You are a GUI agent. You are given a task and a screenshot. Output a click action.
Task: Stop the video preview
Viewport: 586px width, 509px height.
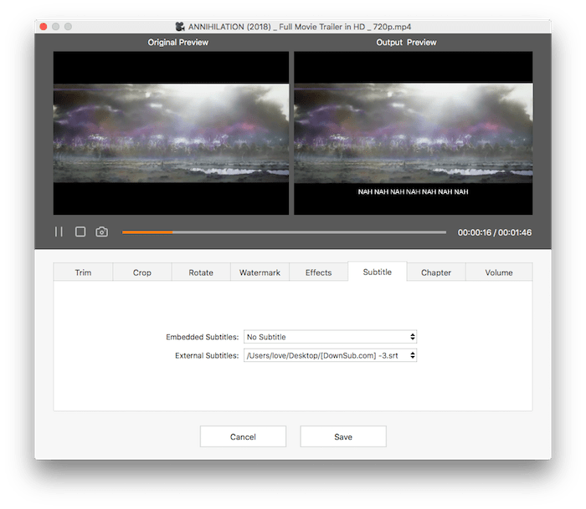tap(80, 232)
